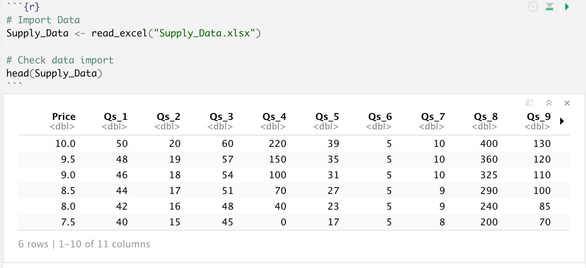Screen dimensions: 586x268
Task: Open chunk options gear icon
Action: pos(533,7)
